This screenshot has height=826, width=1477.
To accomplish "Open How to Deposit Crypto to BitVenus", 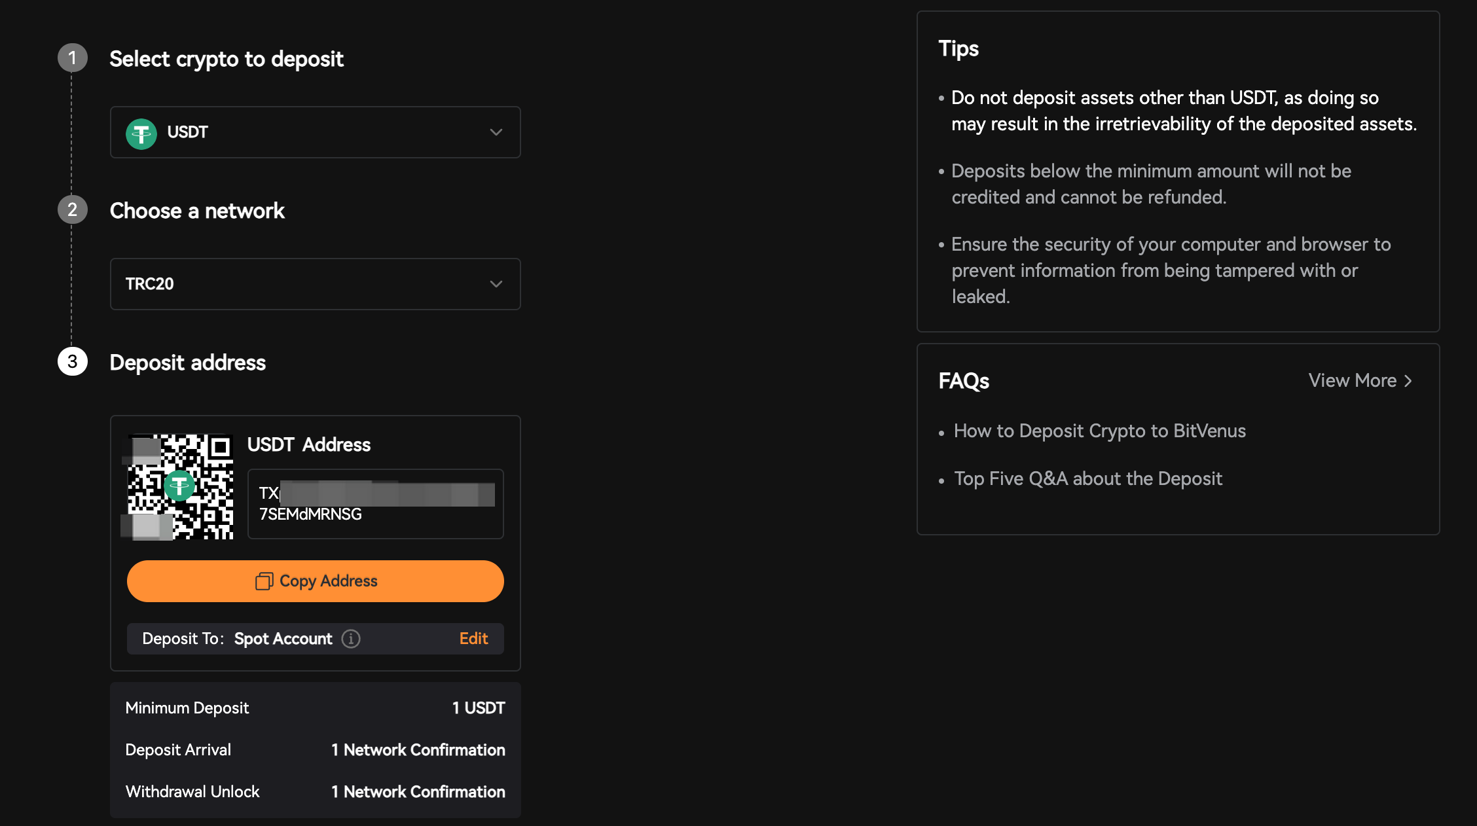I will click(x=1100, y=431).
